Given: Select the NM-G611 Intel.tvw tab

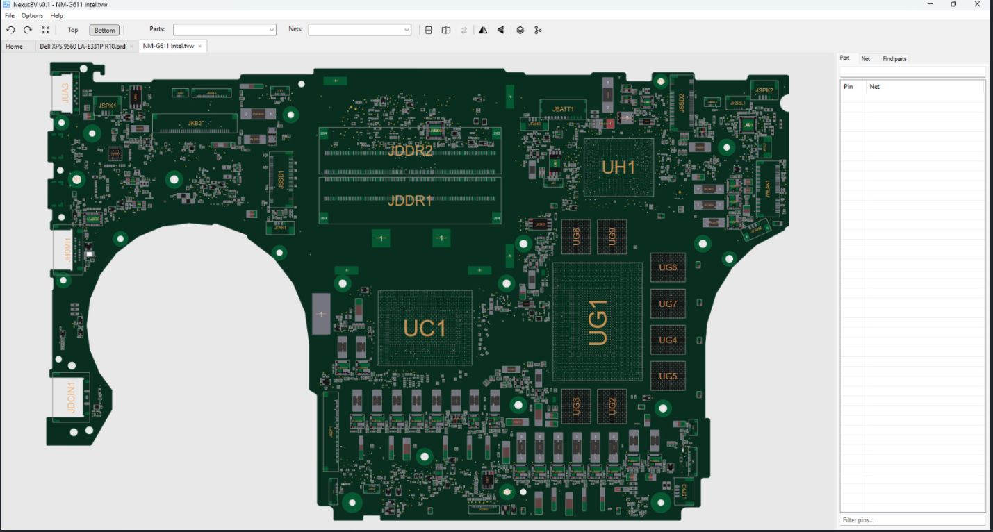Looking at the screenshot, I should [168, 47].
